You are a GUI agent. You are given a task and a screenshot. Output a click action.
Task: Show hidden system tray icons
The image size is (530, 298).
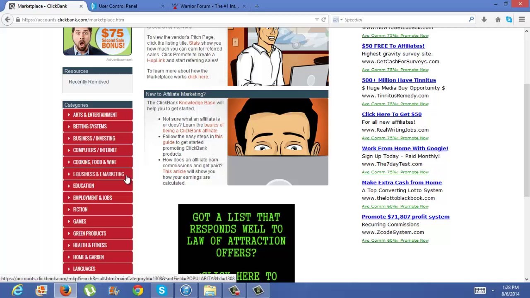(x=493, y=291)
